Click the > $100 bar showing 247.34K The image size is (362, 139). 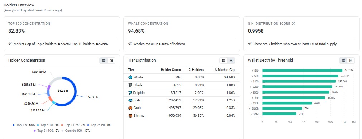[299, 81]
